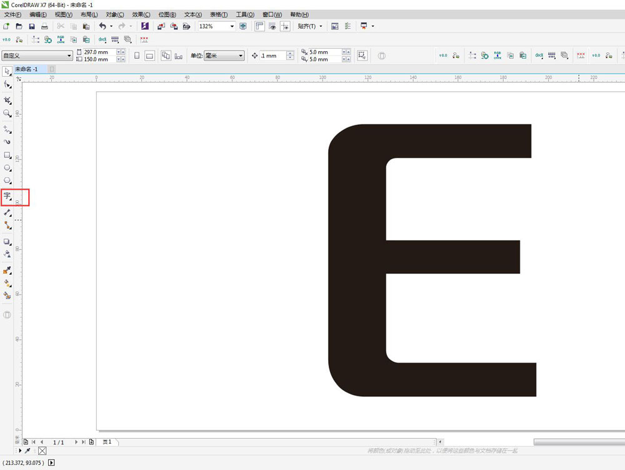Pick the Ellipse tool
The image size is (625, 470).
tap(7, 168)
